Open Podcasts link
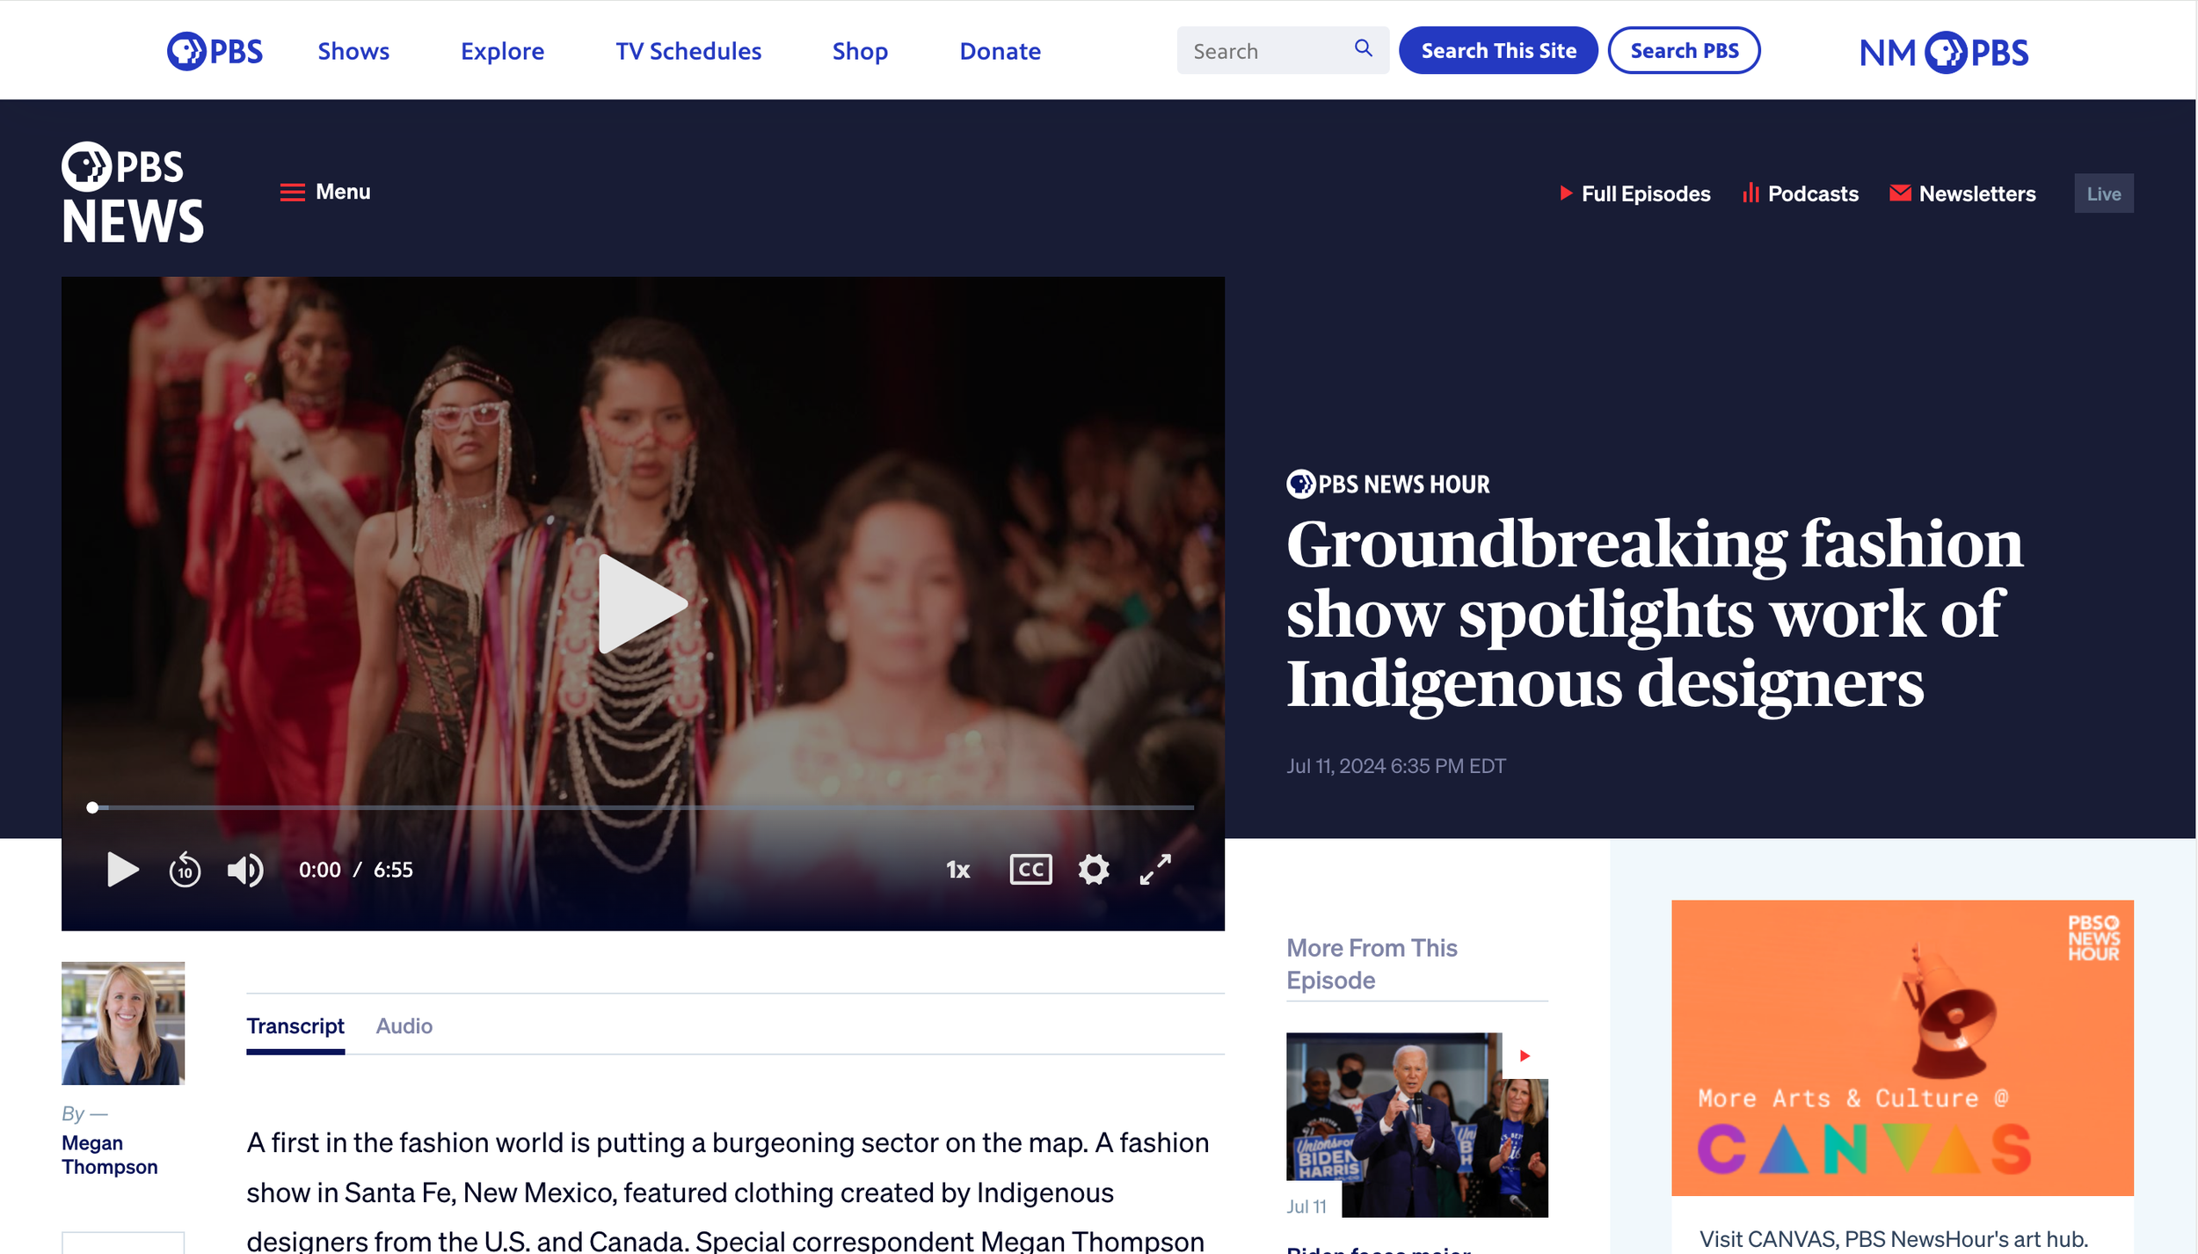 point(1801,193)
